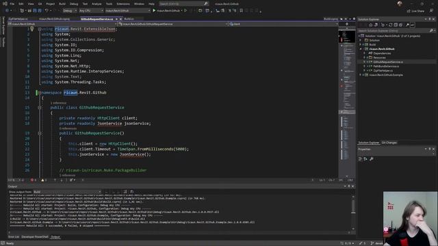This screenshot has width=438, height=246.
Task: Switch to Developer PowerShell tab
Action: tap(35, 237)
